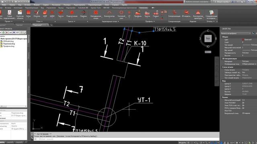257x144 pixels.
Task: Open the Размеры menu in the menu bar
Action: click(x=67, y=5)
